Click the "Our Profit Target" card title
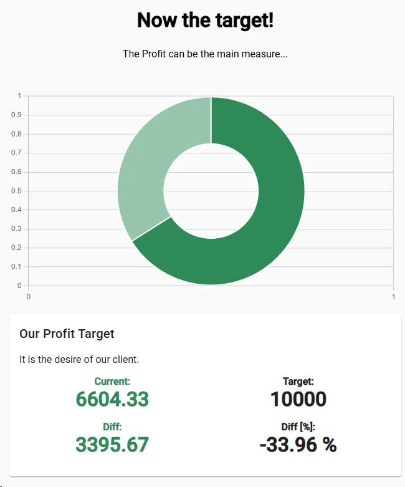The height and width of the screenshot is (487, 405). coord(67,334)
